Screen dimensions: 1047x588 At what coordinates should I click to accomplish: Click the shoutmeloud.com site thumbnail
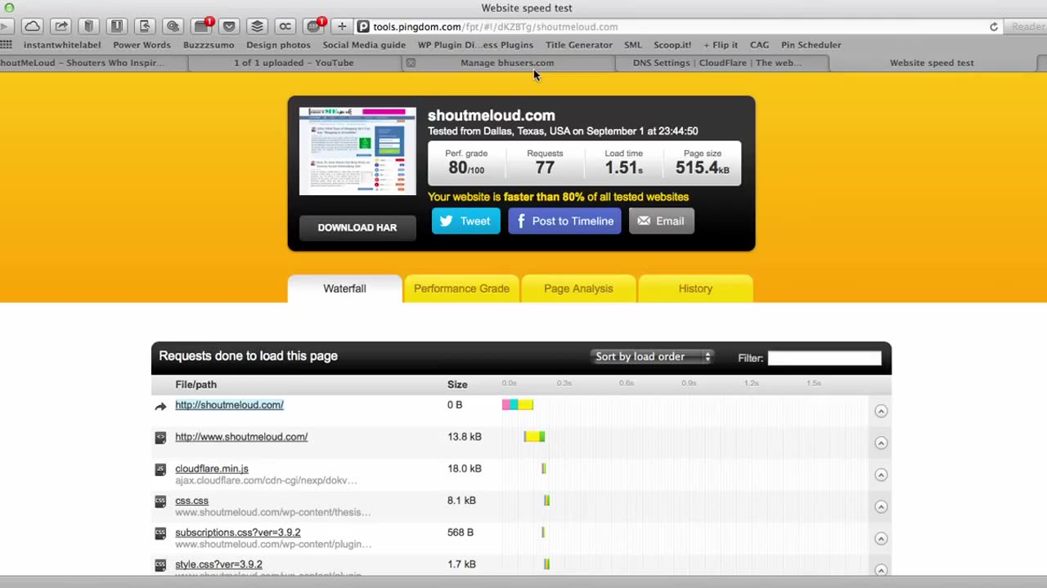tap(357, 151)
